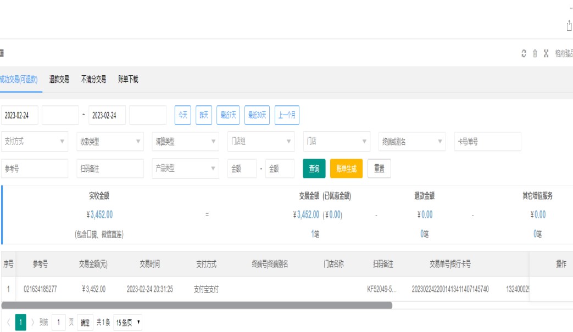
Task: Click the orange 账单生成 button
Action: (346, 169)
